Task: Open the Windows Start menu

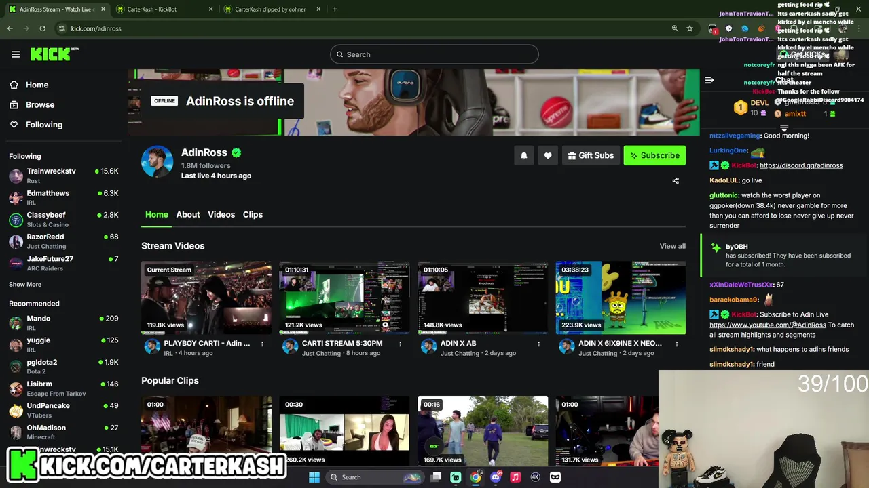Action: (x=314, y=477)
